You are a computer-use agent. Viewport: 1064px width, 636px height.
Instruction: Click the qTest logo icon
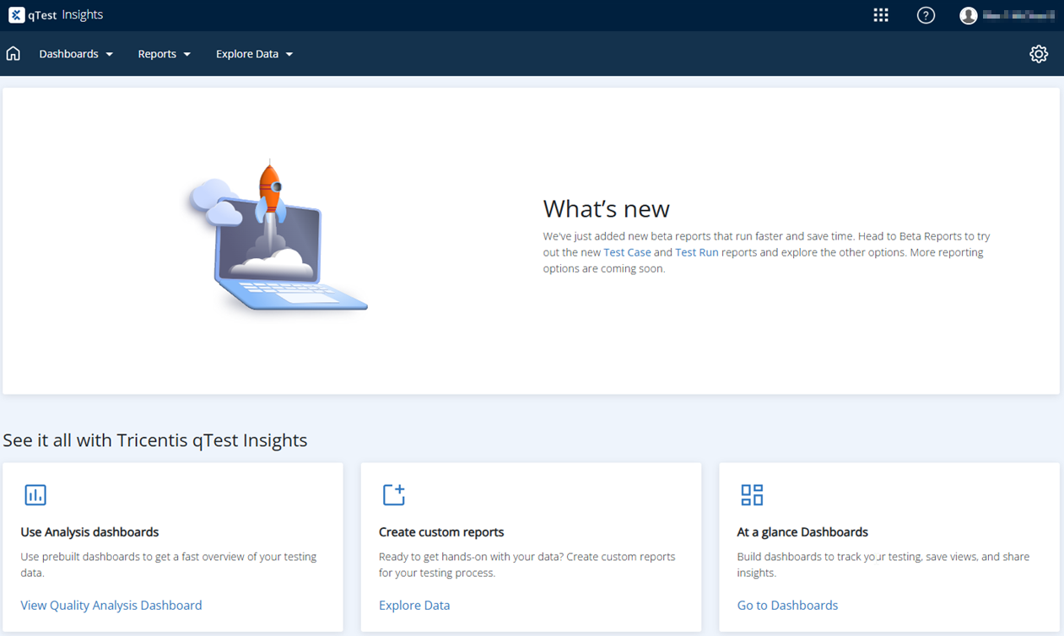(16, 15)
